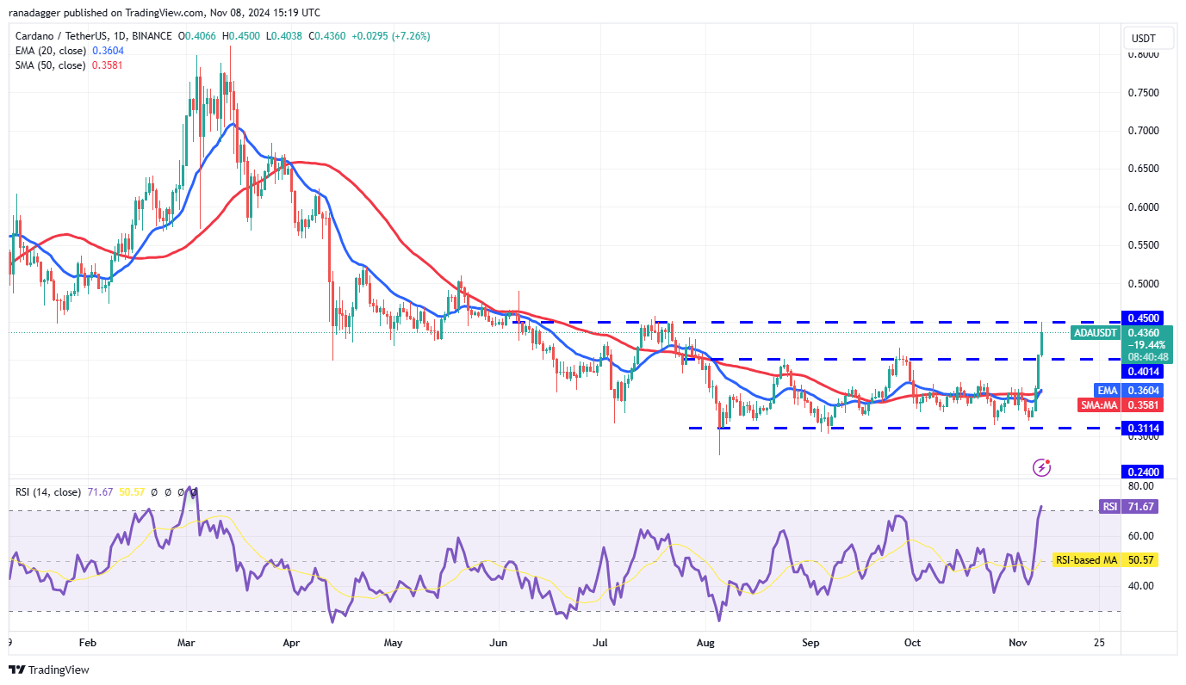Click the Feb label on time axis
Viewport: 1186px width, 685px height.
point(87,642)
